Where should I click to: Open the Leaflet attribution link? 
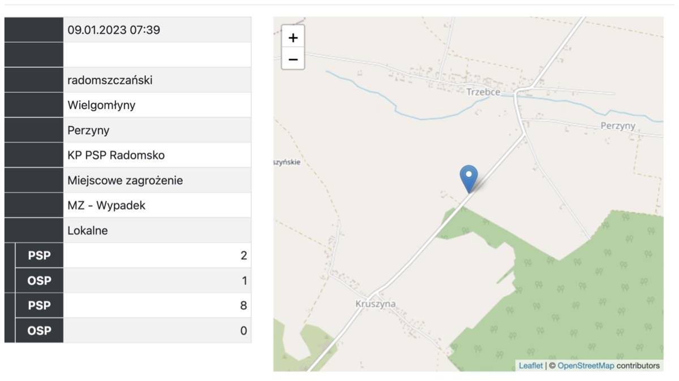click(530, 366)
